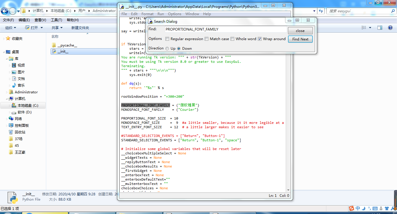This screenshot has width=397, height=214.
Task: Click the Sogou S input method icon
Action: (352, 208)
